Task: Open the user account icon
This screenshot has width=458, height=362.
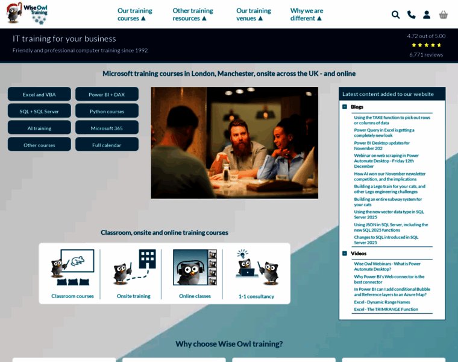Action: 427,14
